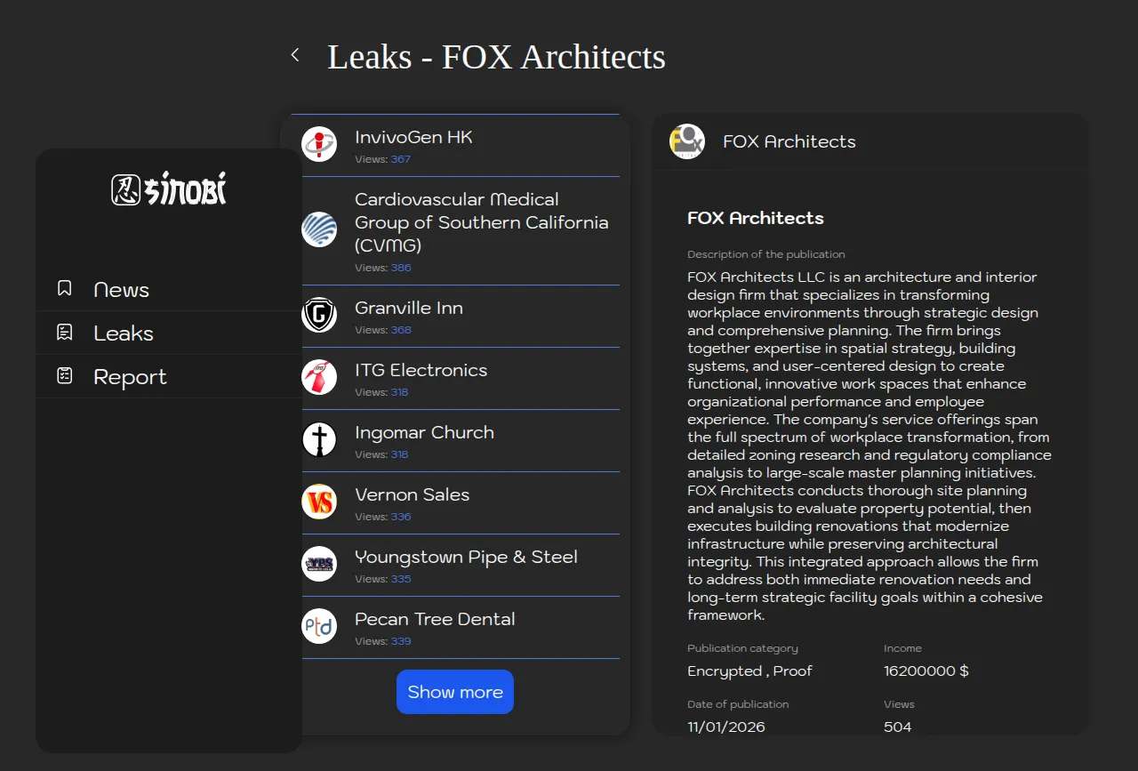
Task: Open the Report menu item
Action: click(130, 377)
